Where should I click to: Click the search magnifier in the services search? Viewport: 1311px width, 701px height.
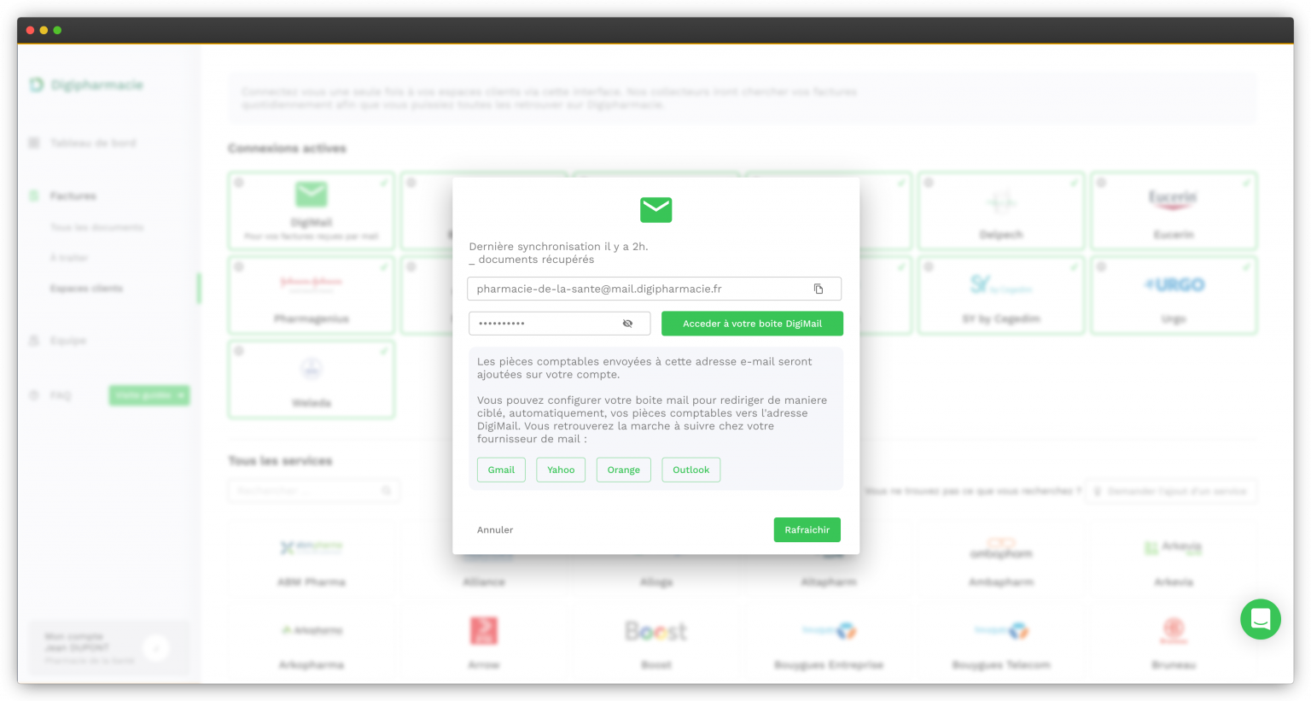click(387, 491)
